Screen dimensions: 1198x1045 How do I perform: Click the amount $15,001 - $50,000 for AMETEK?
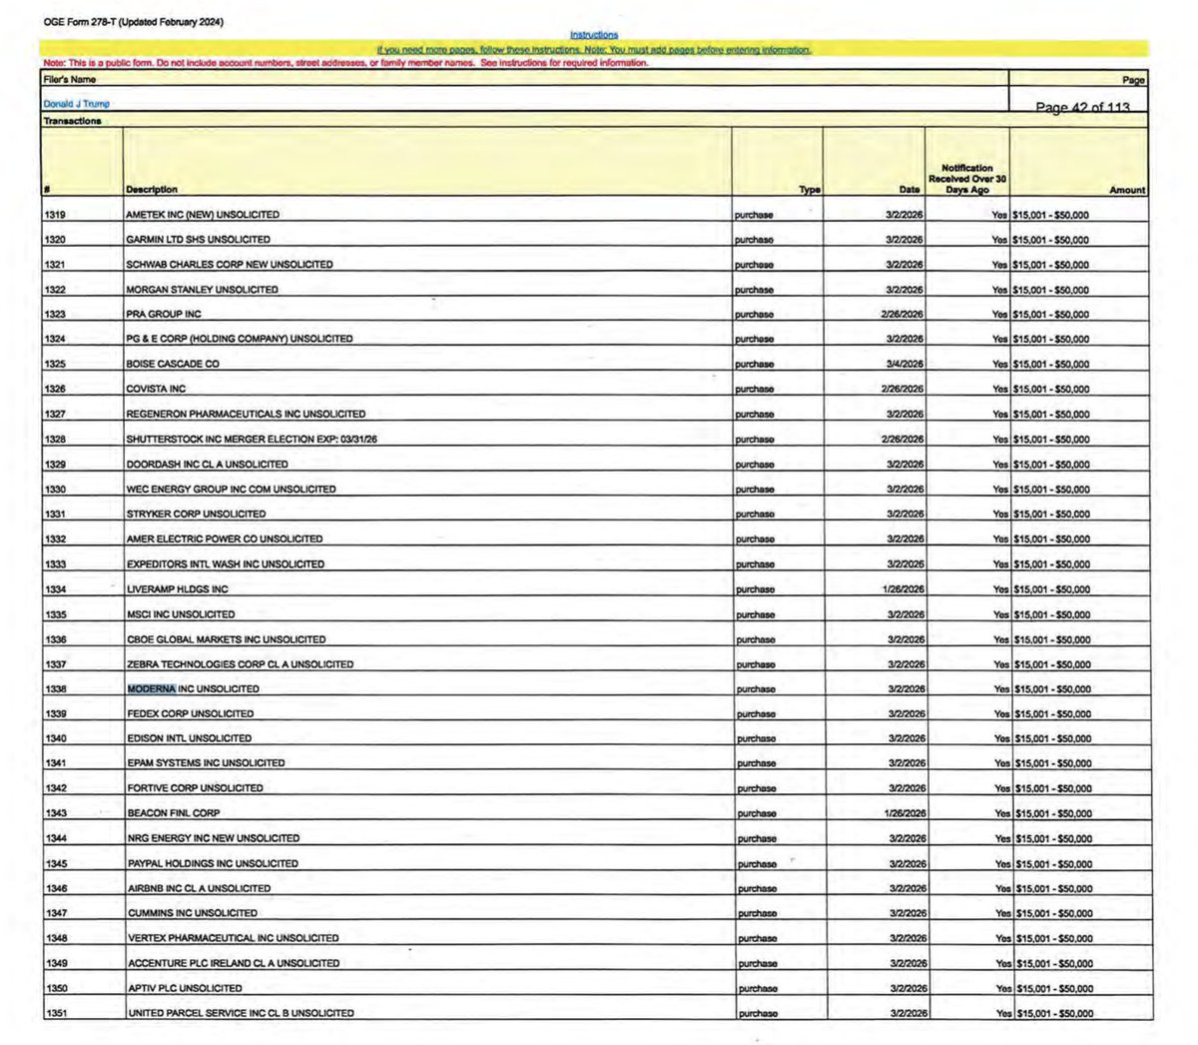click(x=1051, y=215)
